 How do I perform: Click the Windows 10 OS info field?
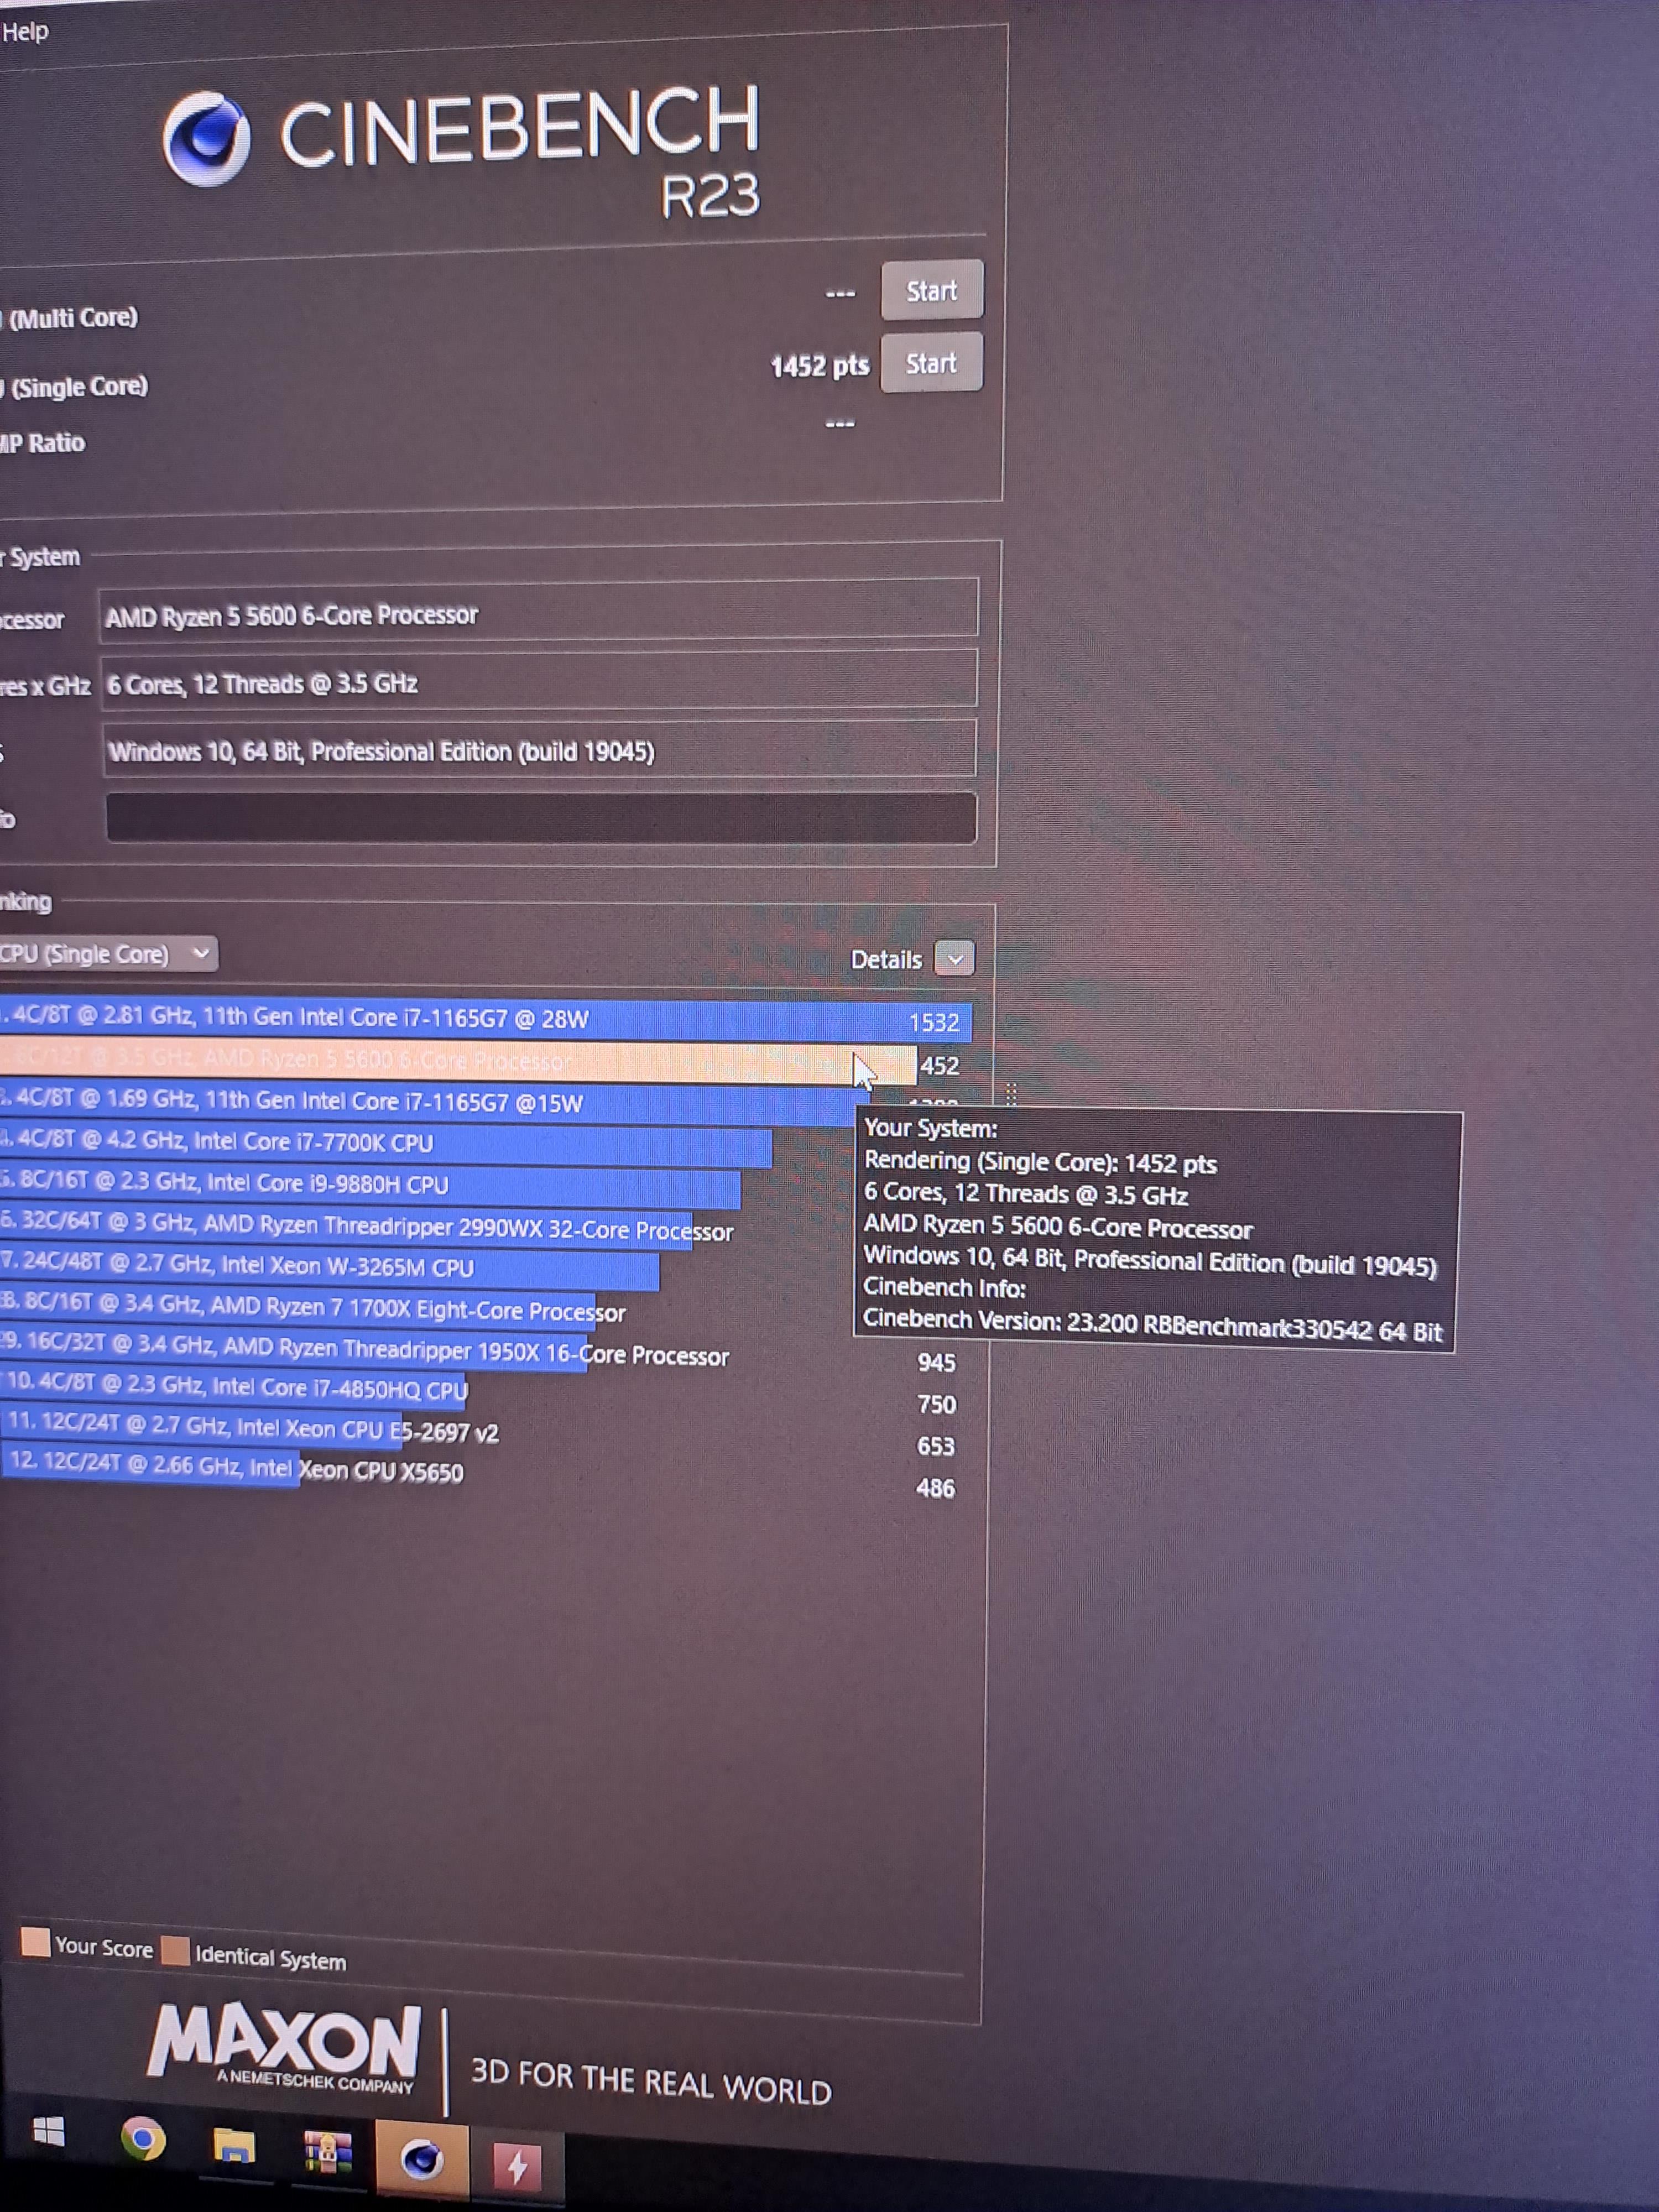click(539, 749)
